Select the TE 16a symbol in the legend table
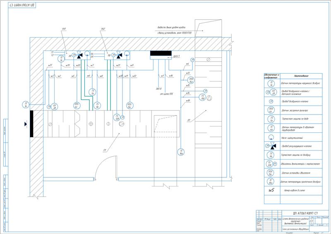This screenshot has width=331, height=234. click(271, 181)
